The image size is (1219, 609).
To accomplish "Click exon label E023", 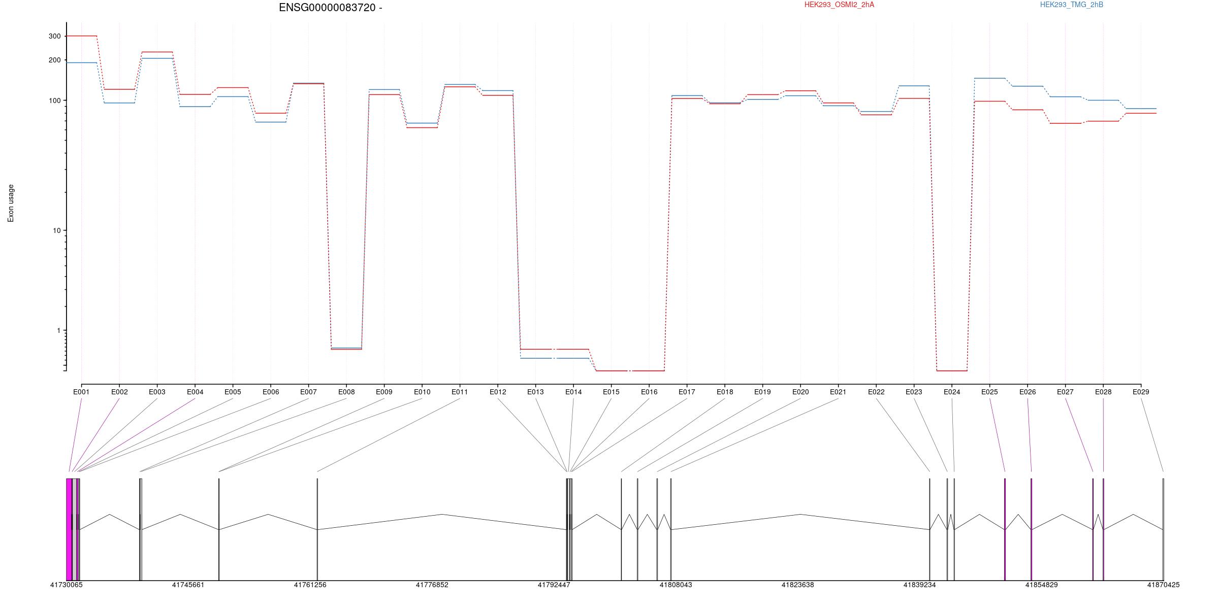I will [914, 392].
